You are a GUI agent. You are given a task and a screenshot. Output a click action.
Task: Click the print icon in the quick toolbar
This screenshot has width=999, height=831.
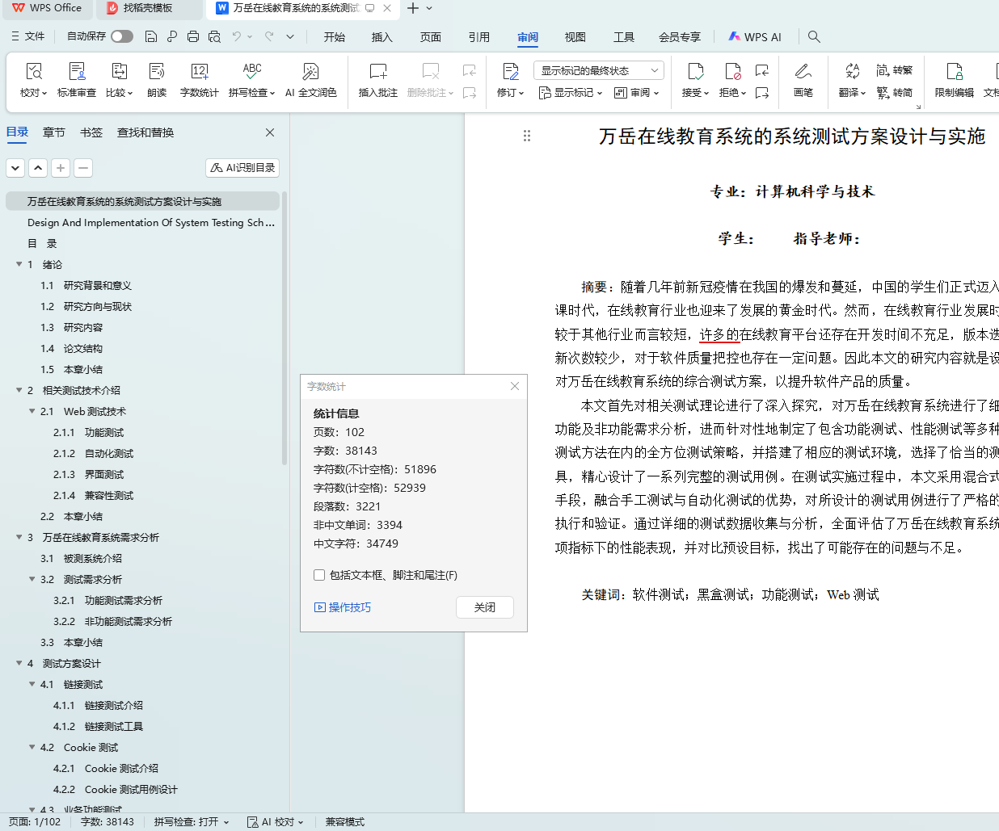coord(193,36)
